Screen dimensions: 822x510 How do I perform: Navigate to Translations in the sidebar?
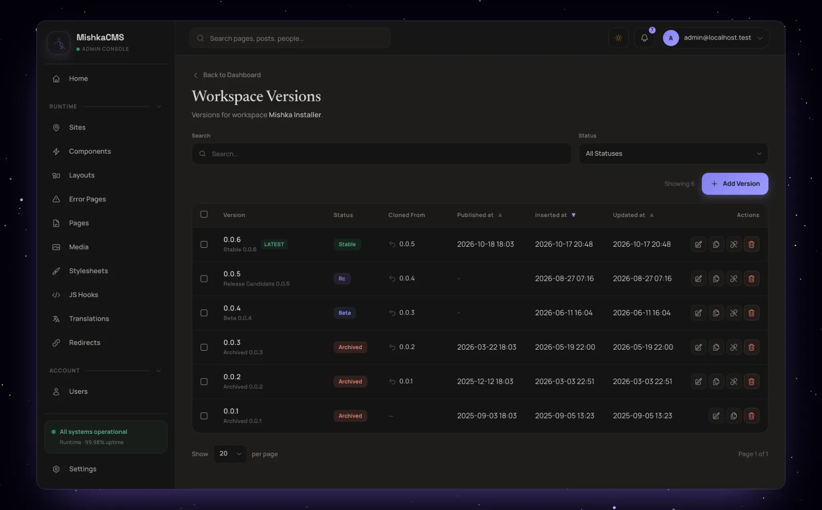tap(106, 319)
